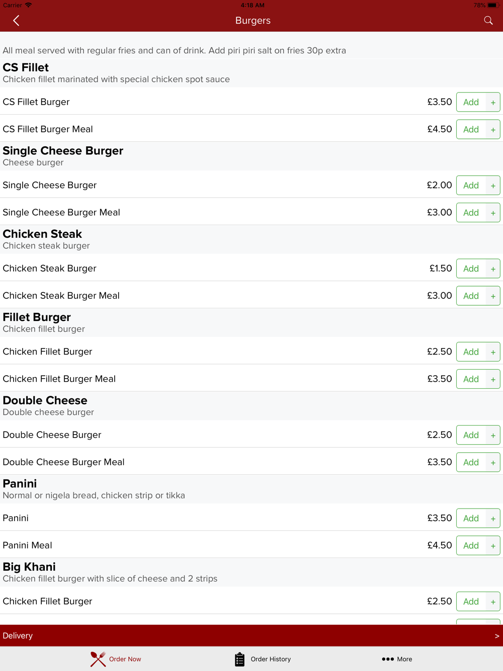Add Double Cheese Burger Meal
Screen dimensions: 503x671
(471, 462)
